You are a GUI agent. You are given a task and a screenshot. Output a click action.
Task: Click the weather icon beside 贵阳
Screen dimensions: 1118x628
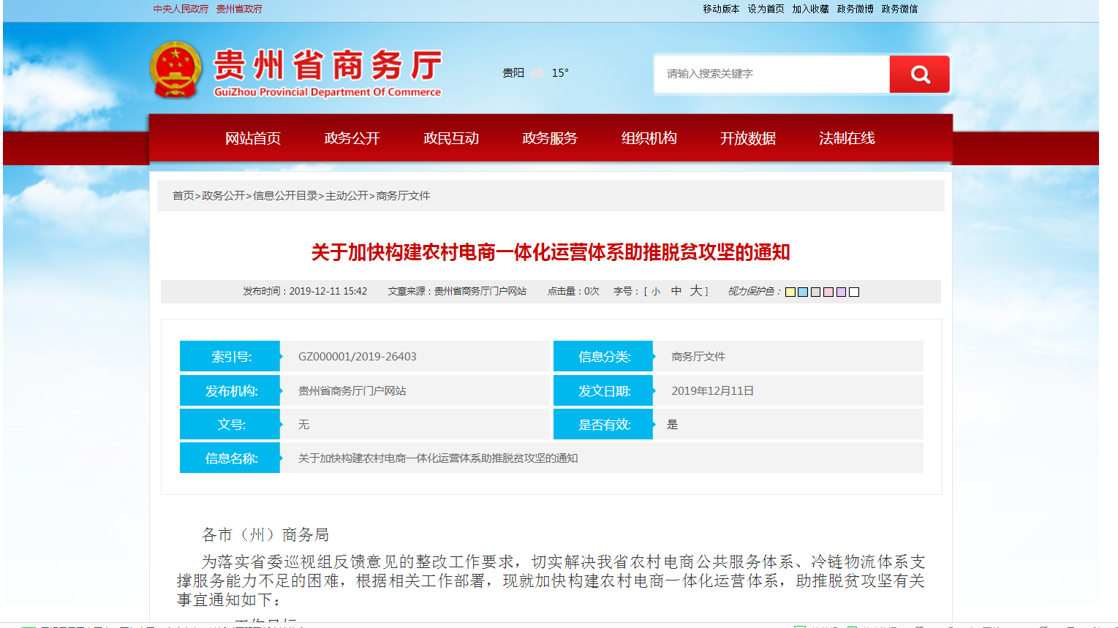pos(538,73)
